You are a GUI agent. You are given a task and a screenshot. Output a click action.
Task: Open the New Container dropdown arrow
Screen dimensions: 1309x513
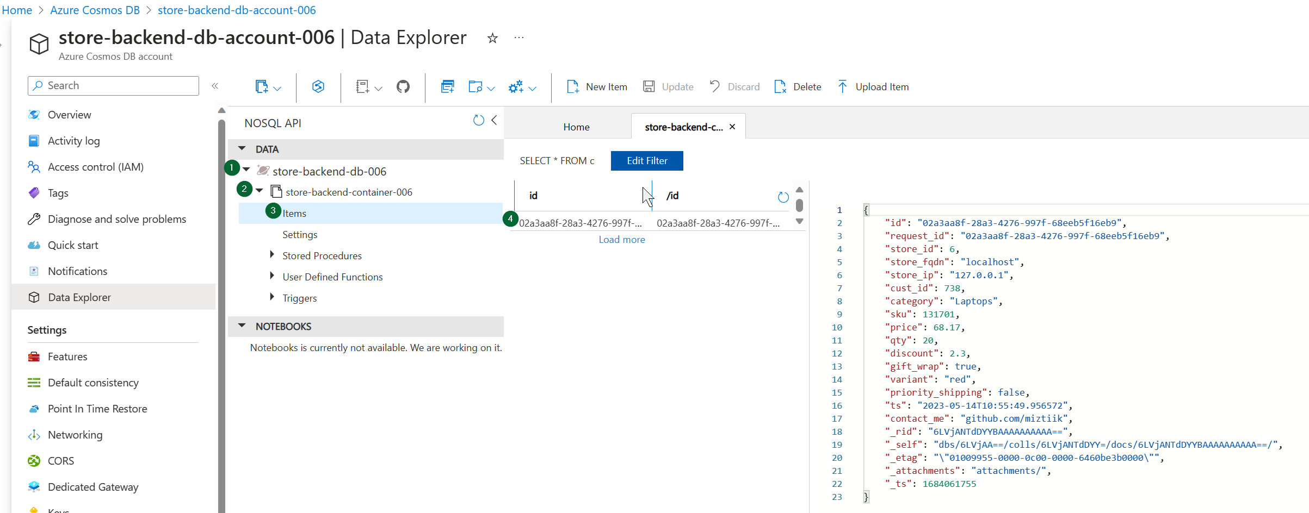(x=277, y=88)
